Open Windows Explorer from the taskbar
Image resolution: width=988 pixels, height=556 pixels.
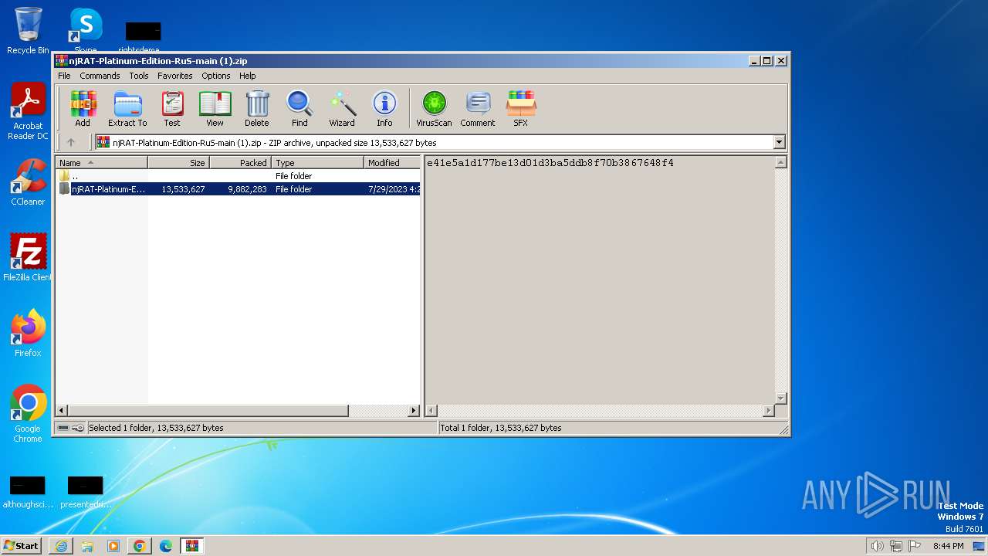coord(87,546)
